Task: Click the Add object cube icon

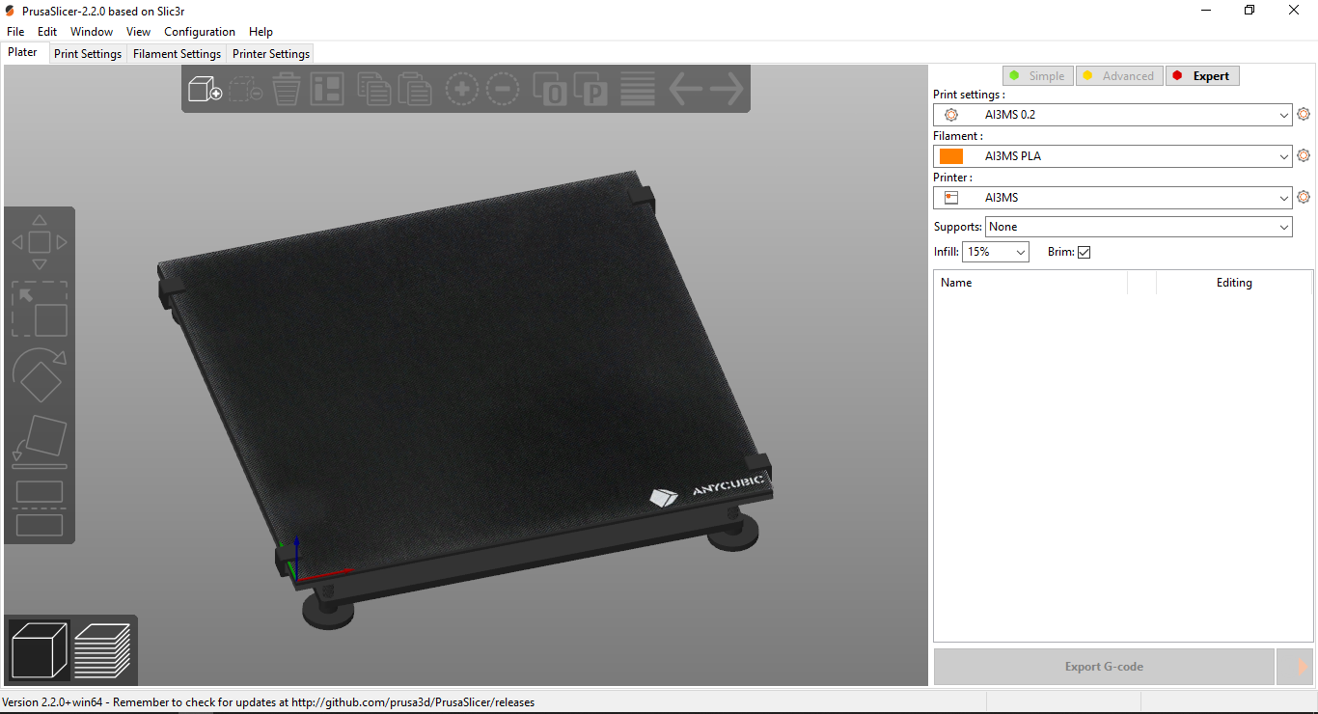Action: click(205, 90)
